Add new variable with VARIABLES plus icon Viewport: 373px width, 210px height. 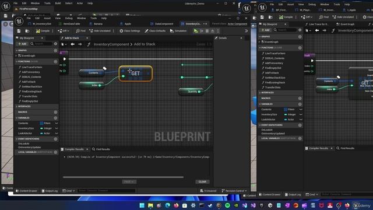pyautogui.click(x=56, y=118)
